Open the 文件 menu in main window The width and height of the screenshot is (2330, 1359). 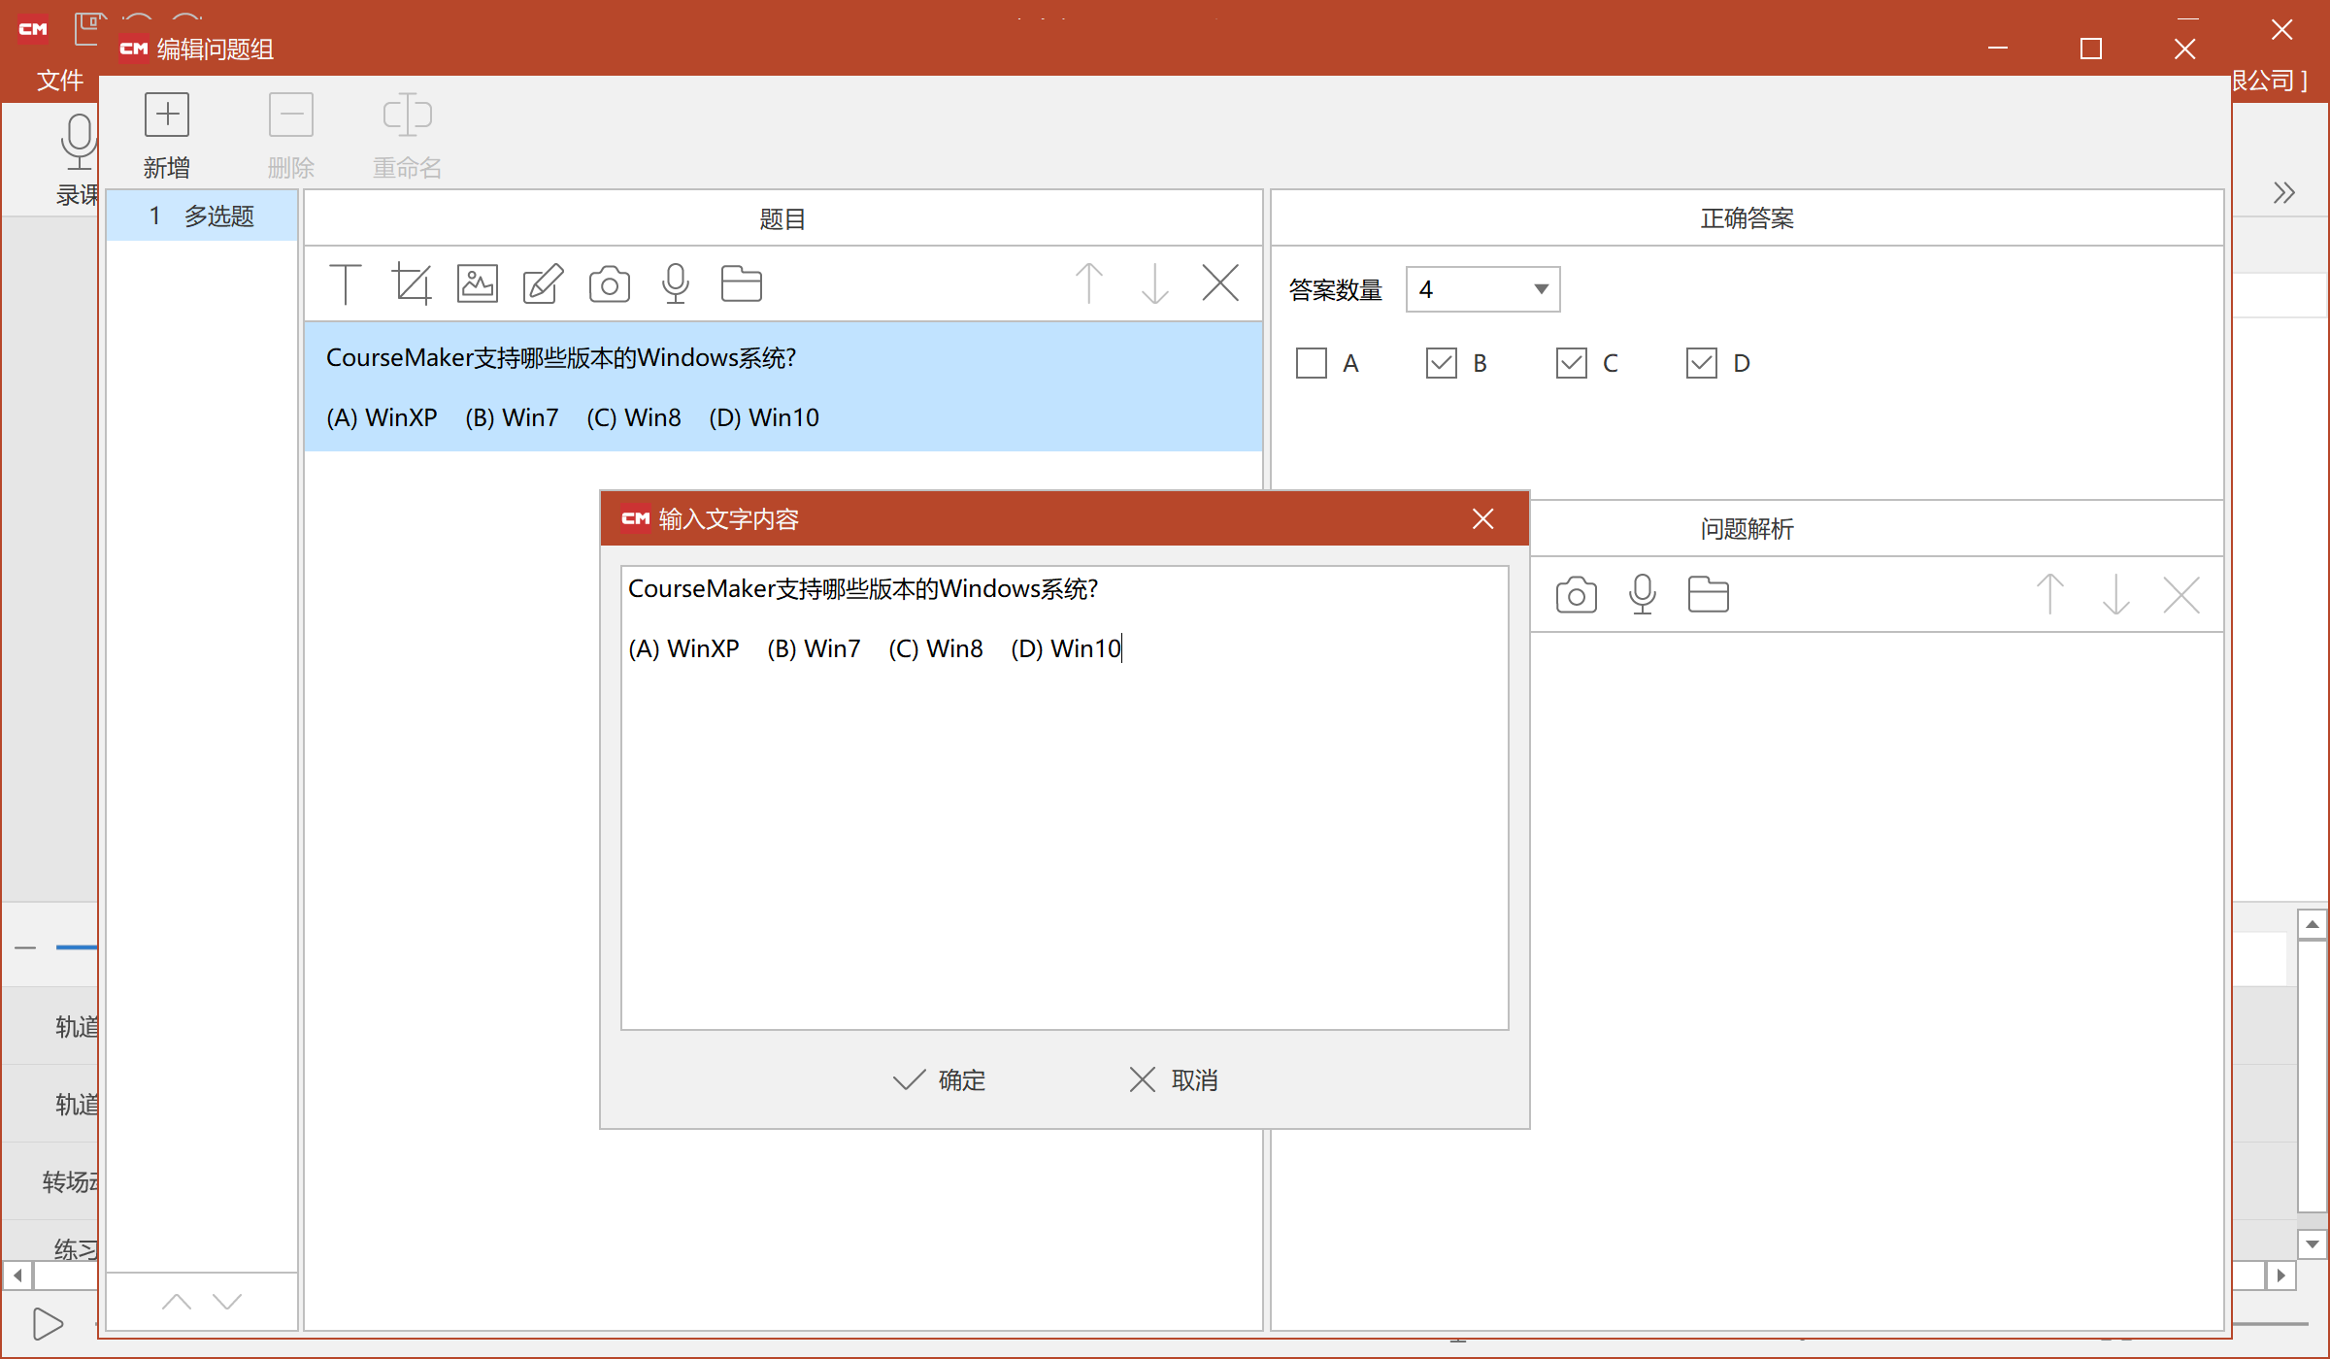pyautogui.click(x=60, y=80)
